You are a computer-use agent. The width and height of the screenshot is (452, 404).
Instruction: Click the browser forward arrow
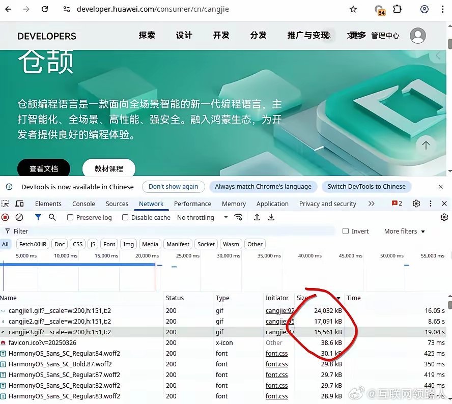26,9
